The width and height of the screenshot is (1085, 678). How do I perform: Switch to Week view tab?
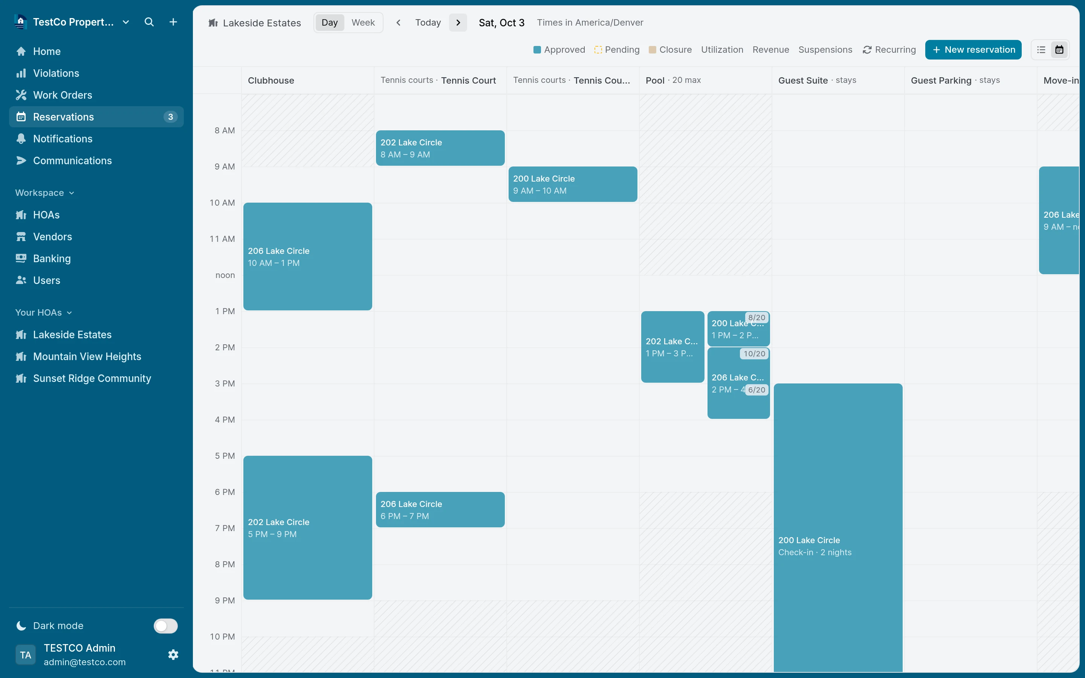(x=363, y=23)
